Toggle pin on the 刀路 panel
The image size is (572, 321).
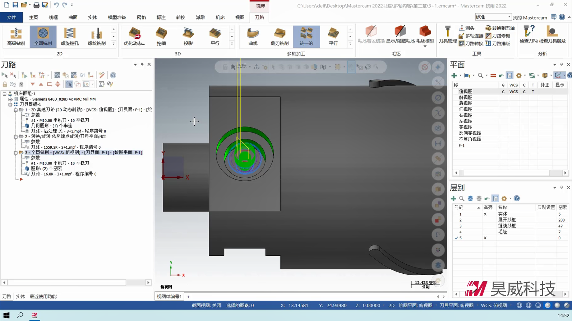point(142,64)
